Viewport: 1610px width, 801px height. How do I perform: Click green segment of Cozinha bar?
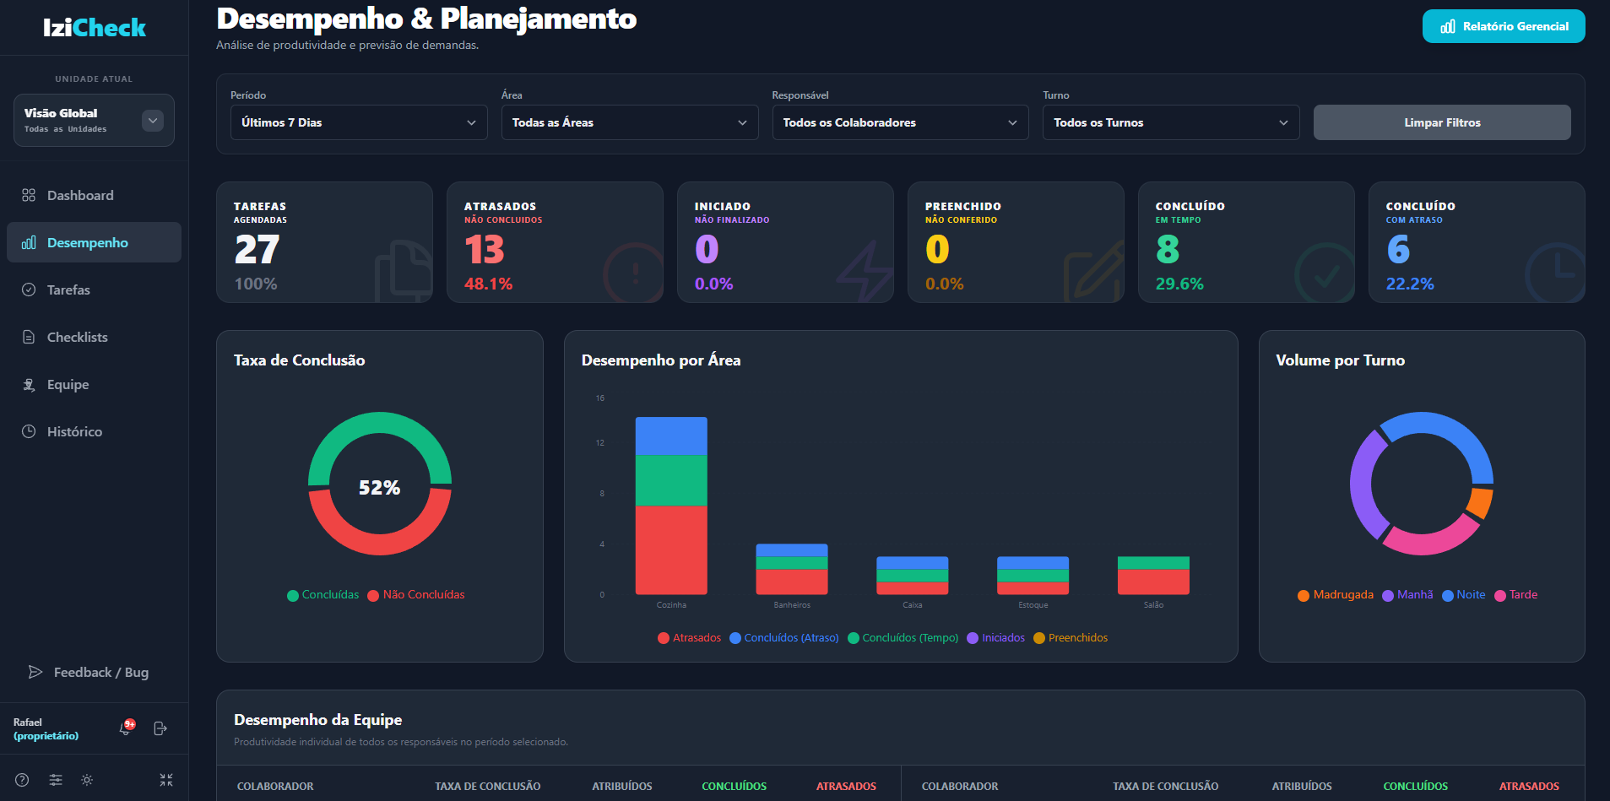click(x=671, y=480)
